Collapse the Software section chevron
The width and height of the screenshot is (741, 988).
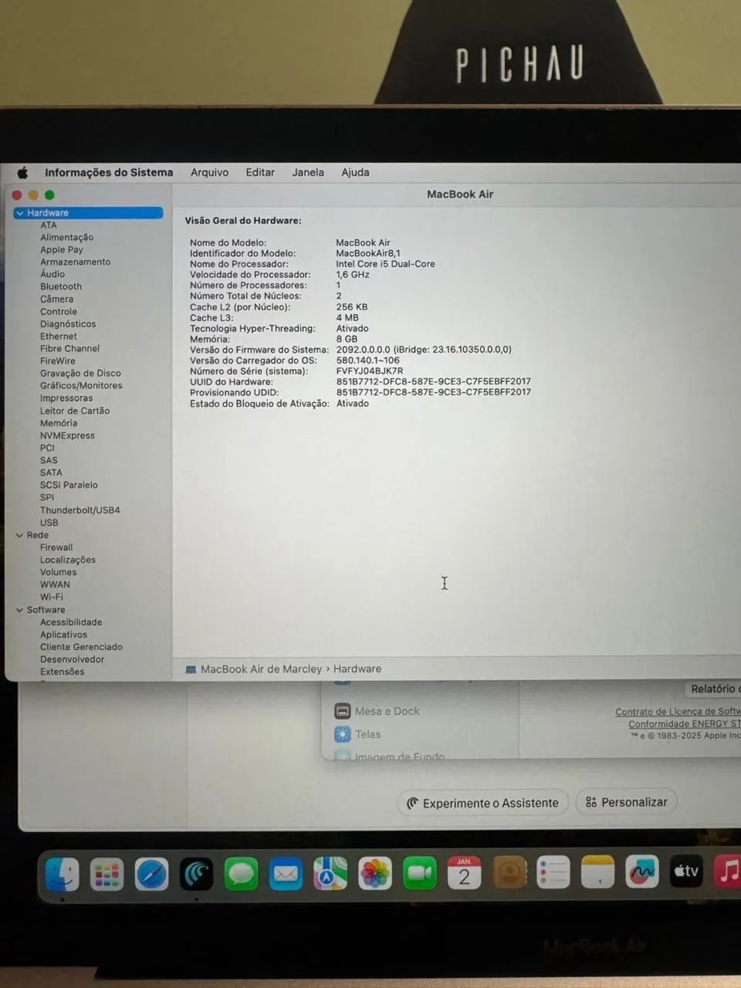[19, 610]
